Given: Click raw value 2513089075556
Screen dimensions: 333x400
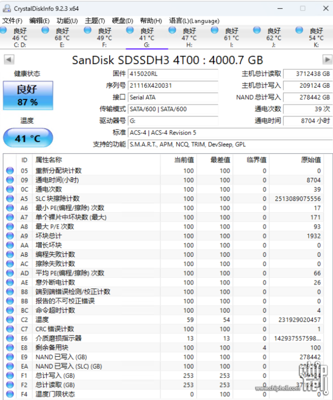Looking at the screenshot, I should click(x=298, y=199).
